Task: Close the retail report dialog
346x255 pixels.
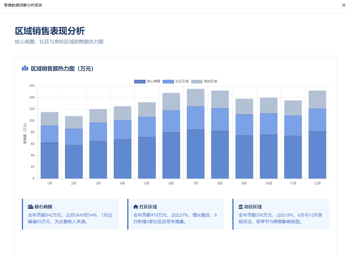Action: pos(344,5)
